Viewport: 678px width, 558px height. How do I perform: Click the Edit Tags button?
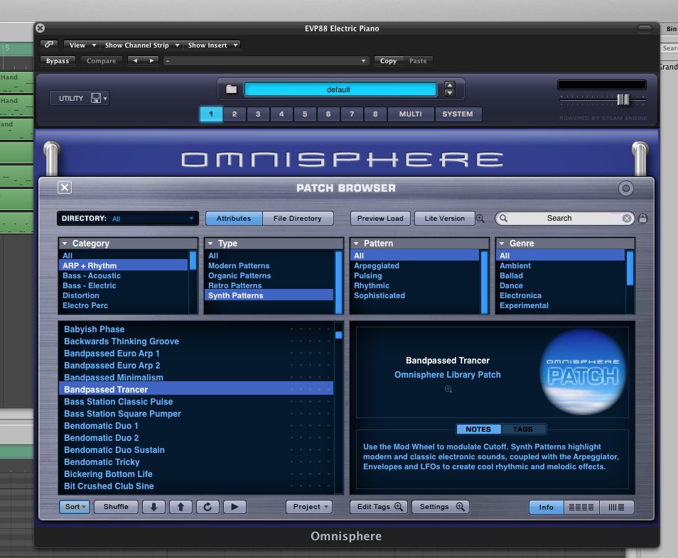pyautogui.click(x=380, y=507)
